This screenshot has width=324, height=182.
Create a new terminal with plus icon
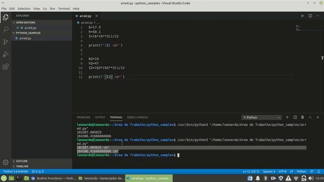[287, 117]
